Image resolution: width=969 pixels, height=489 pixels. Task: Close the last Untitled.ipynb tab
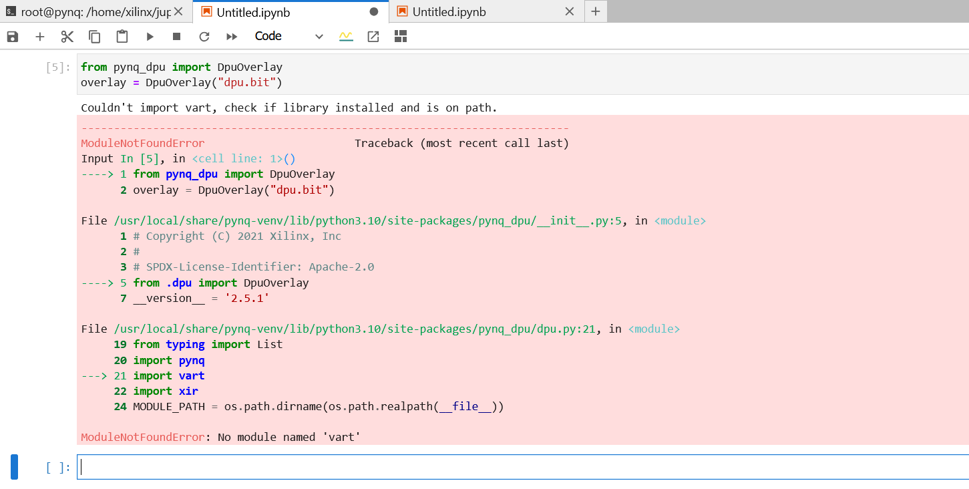click(570, 11)
